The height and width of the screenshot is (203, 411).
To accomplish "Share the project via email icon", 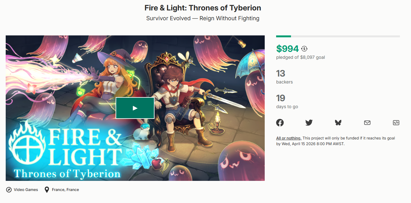I will click(367, 123).
